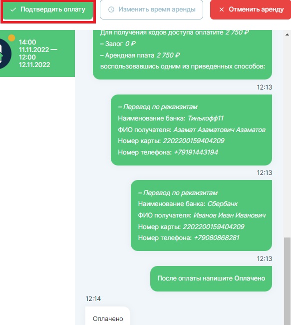Click the scrollbar up arrow
Image resolution: width=291 pixels, height=325 pixels.
pyautogui.click(x=288, y=34)
